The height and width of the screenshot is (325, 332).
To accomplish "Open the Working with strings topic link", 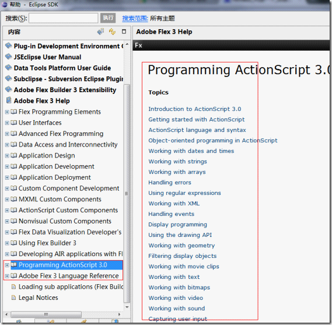I will click(x=177, y=162).
